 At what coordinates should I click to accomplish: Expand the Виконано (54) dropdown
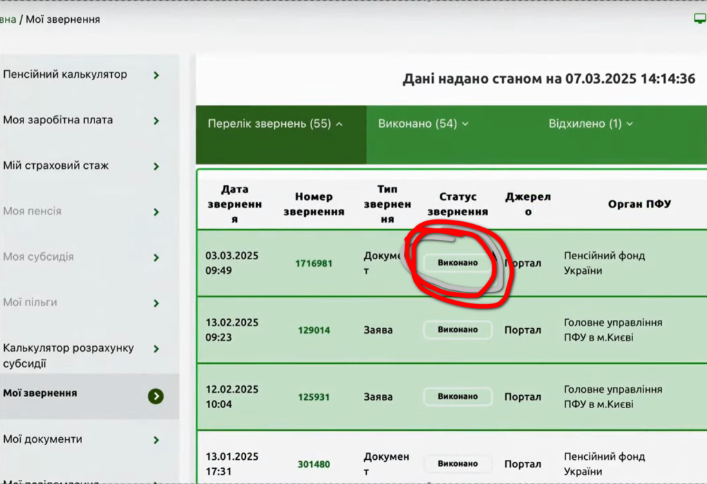point(423,124)
